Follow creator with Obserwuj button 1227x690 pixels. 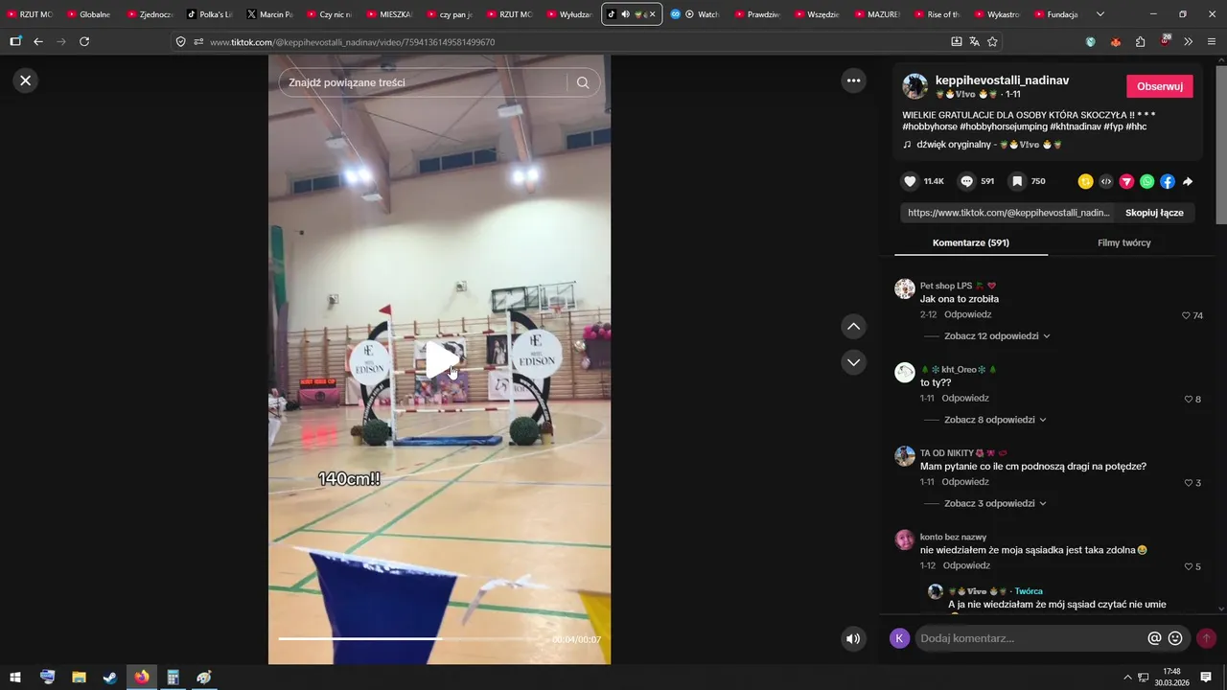(x=1159, y=86)
